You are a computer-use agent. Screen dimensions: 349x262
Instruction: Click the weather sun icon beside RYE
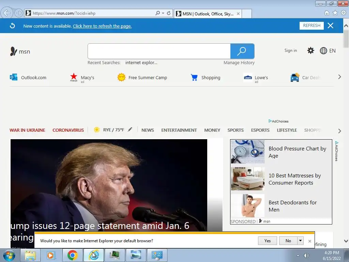click(x=96, y=130)
